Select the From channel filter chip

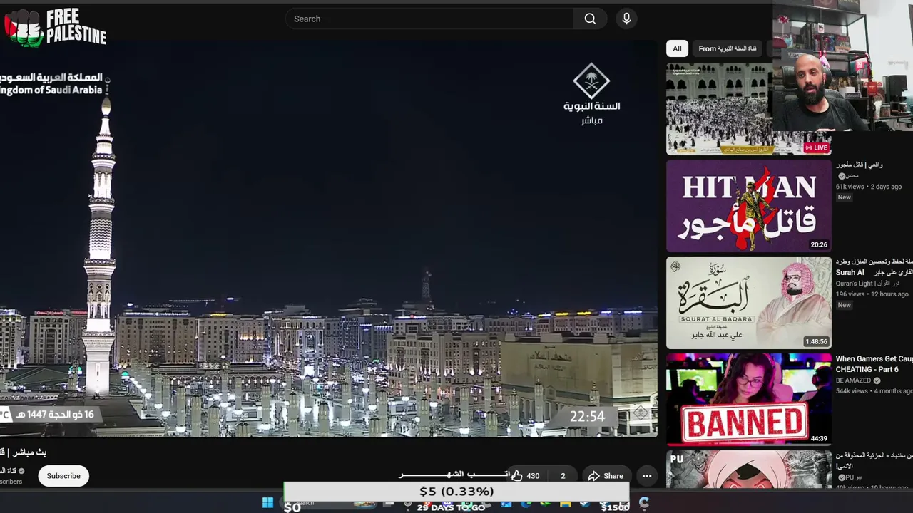tap(728, 48)
